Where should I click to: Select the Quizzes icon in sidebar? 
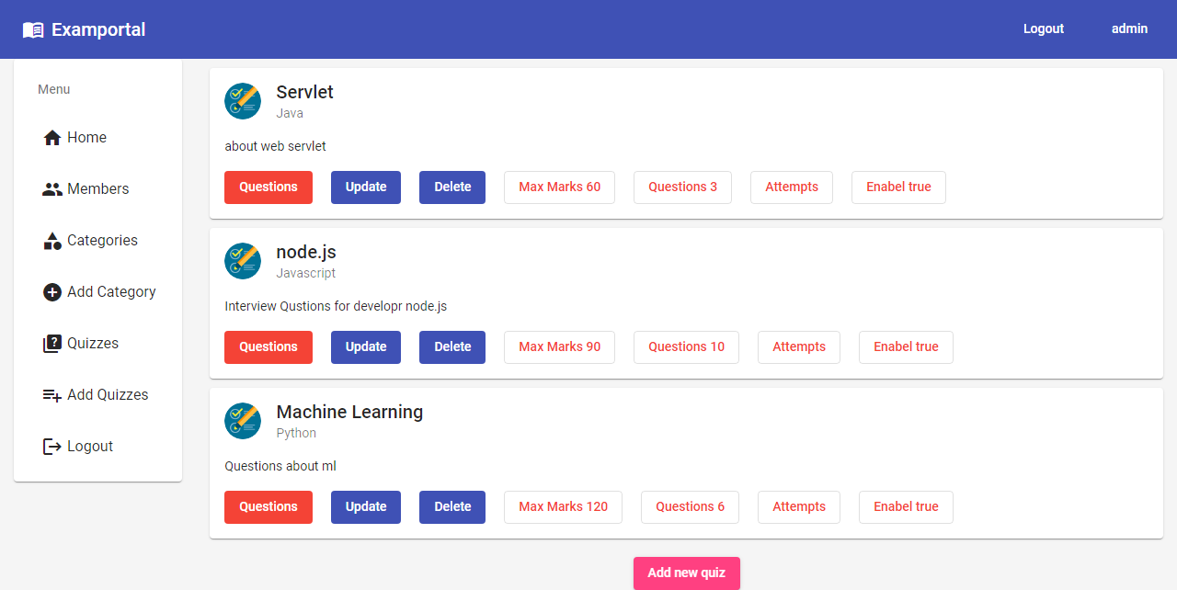tap(51, 343)
